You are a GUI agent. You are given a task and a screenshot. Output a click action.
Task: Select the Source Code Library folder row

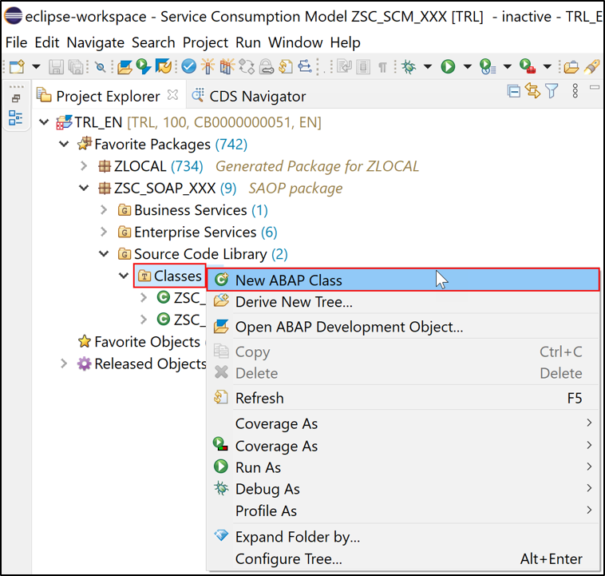point(203,254)
